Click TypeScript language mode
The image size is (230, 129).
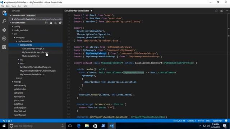point(217,121)
